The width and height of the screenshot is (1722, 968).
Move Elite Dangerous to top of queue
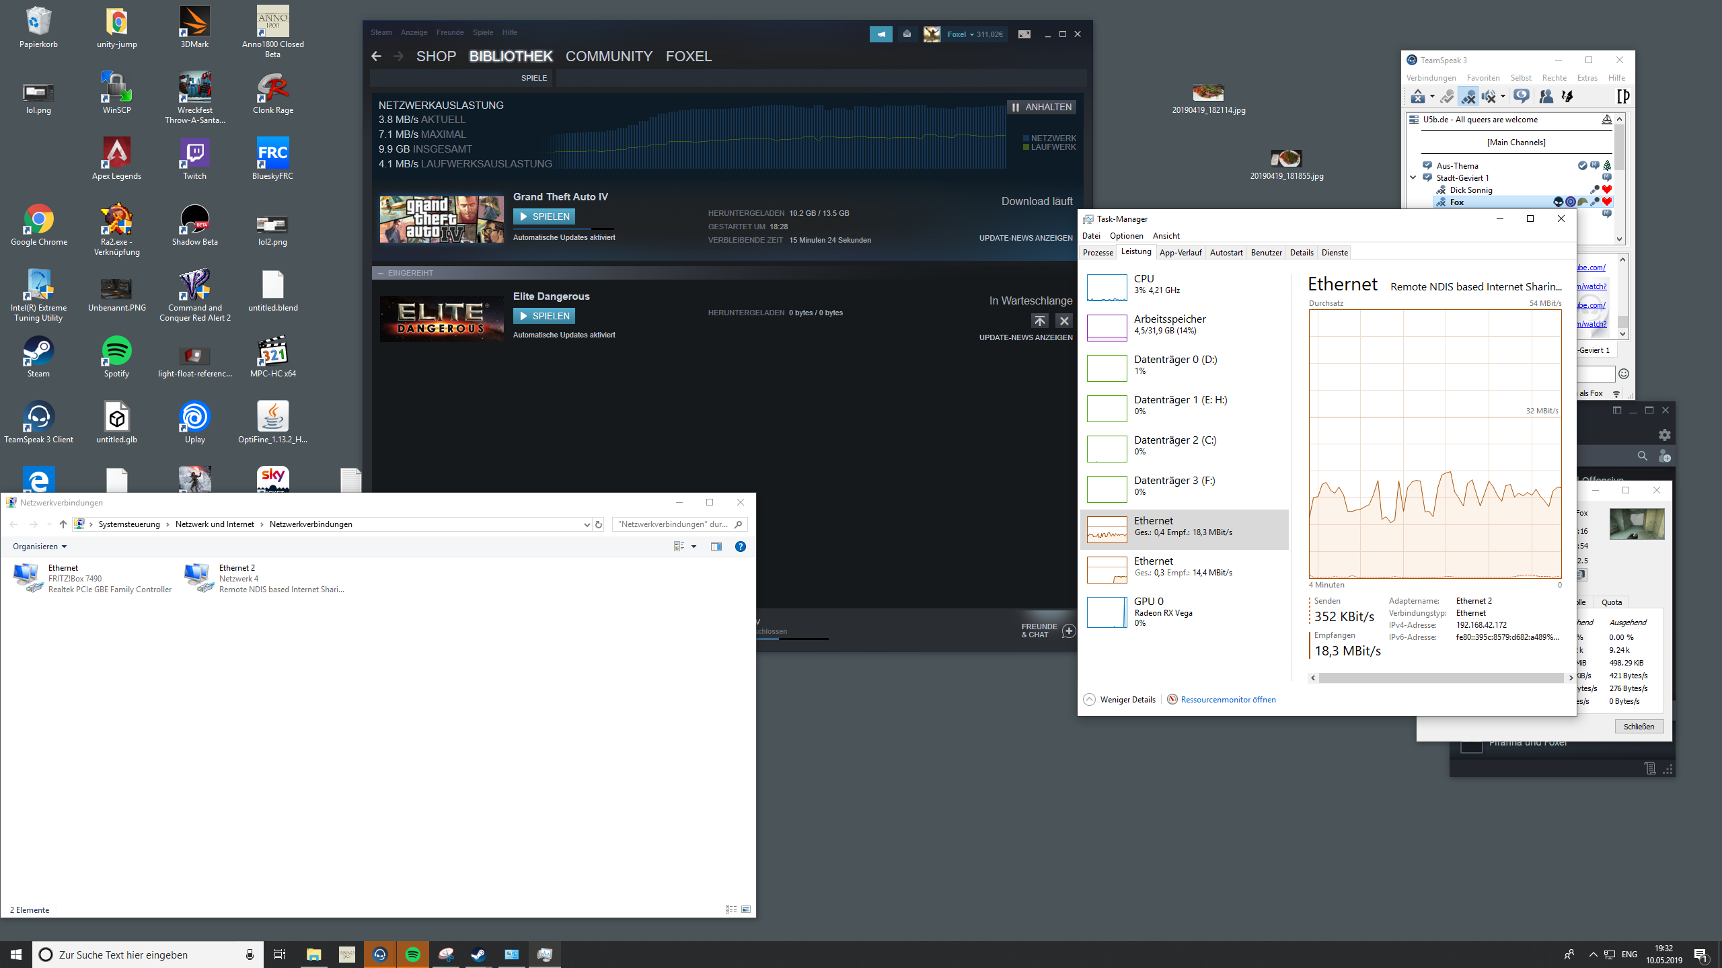[1039, 321]
